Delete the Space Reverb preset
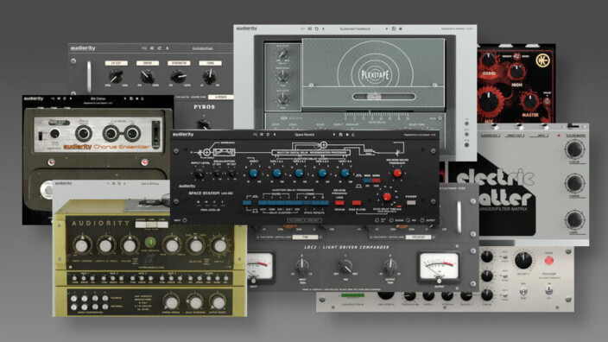This screenshot has width=608, height=342. [347, 135]
